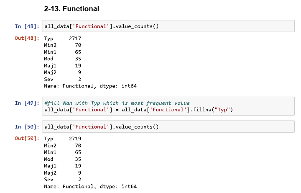This screenshot has width=301, height=193.
Task: Click the In [49] prompt label
Action: 27,103
